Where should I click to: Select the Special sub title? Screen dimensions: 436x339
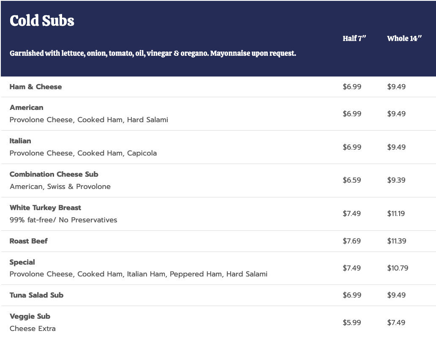pos(22,262)
